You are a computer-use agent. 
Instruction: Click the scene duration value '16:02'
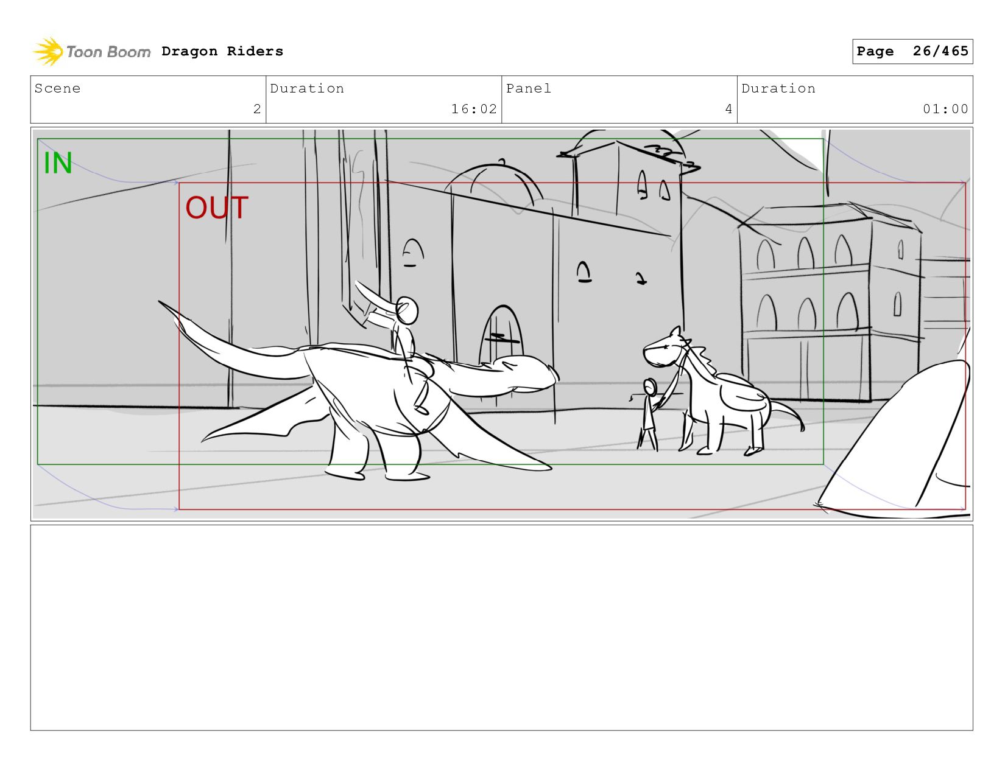pyautogui.click(x=474, y=109)
